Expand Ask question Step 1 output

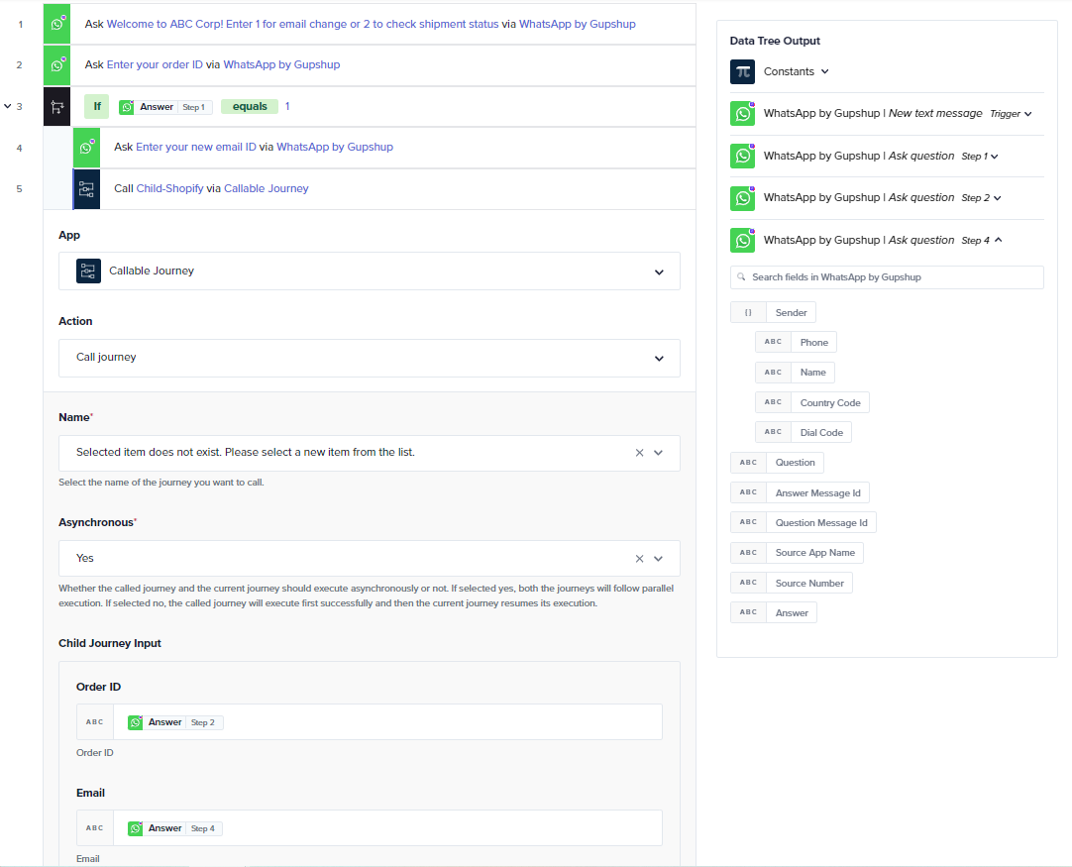tap(995, 157)
